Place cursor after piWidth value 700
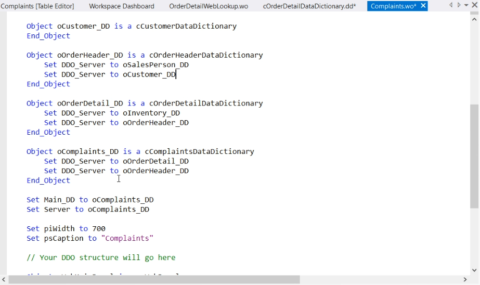This screenshot has width=480, height=285. pyautogui.click(x=106, y=229)
